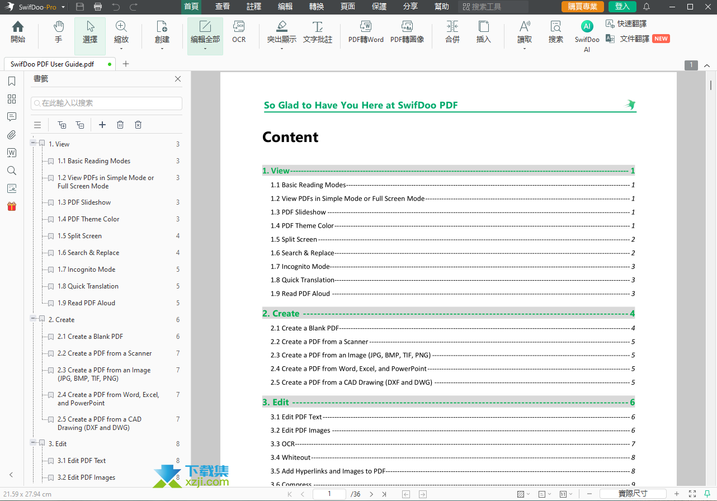Open the bookmark list options menu icon
Viewport: 717px width, 501px height.
click(x=37, y=125)
